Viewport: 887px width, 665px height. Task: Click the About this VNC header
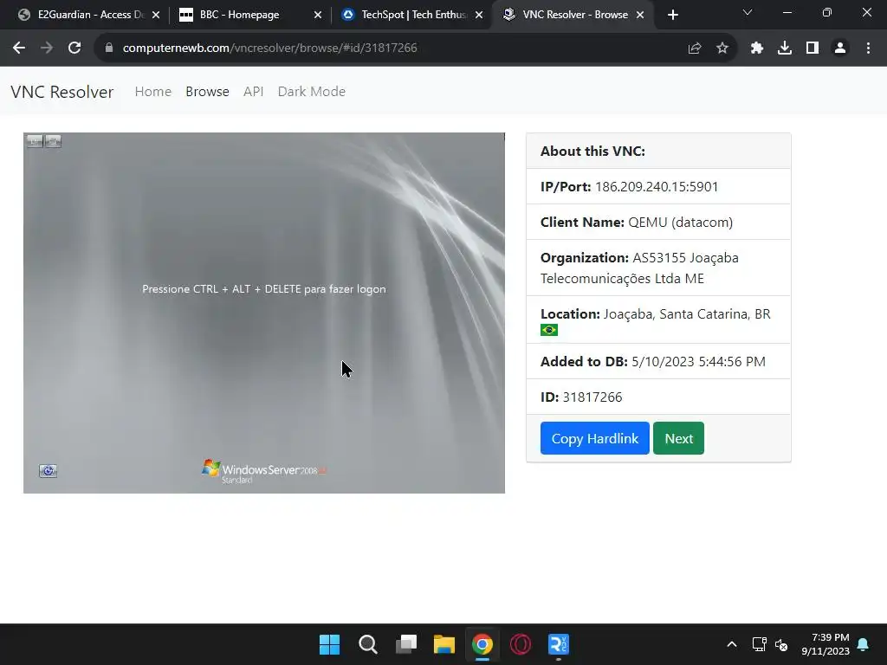click(x=592, y=151)
